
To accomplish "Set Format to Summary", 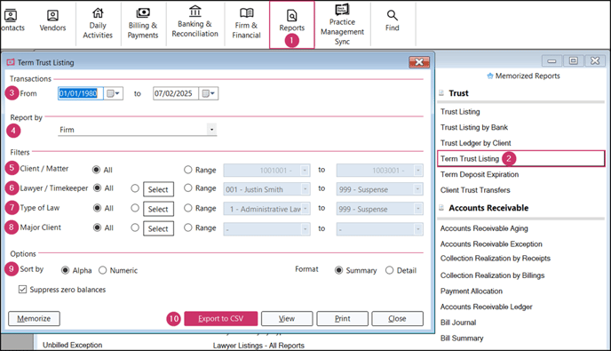I will coord(339,270).
